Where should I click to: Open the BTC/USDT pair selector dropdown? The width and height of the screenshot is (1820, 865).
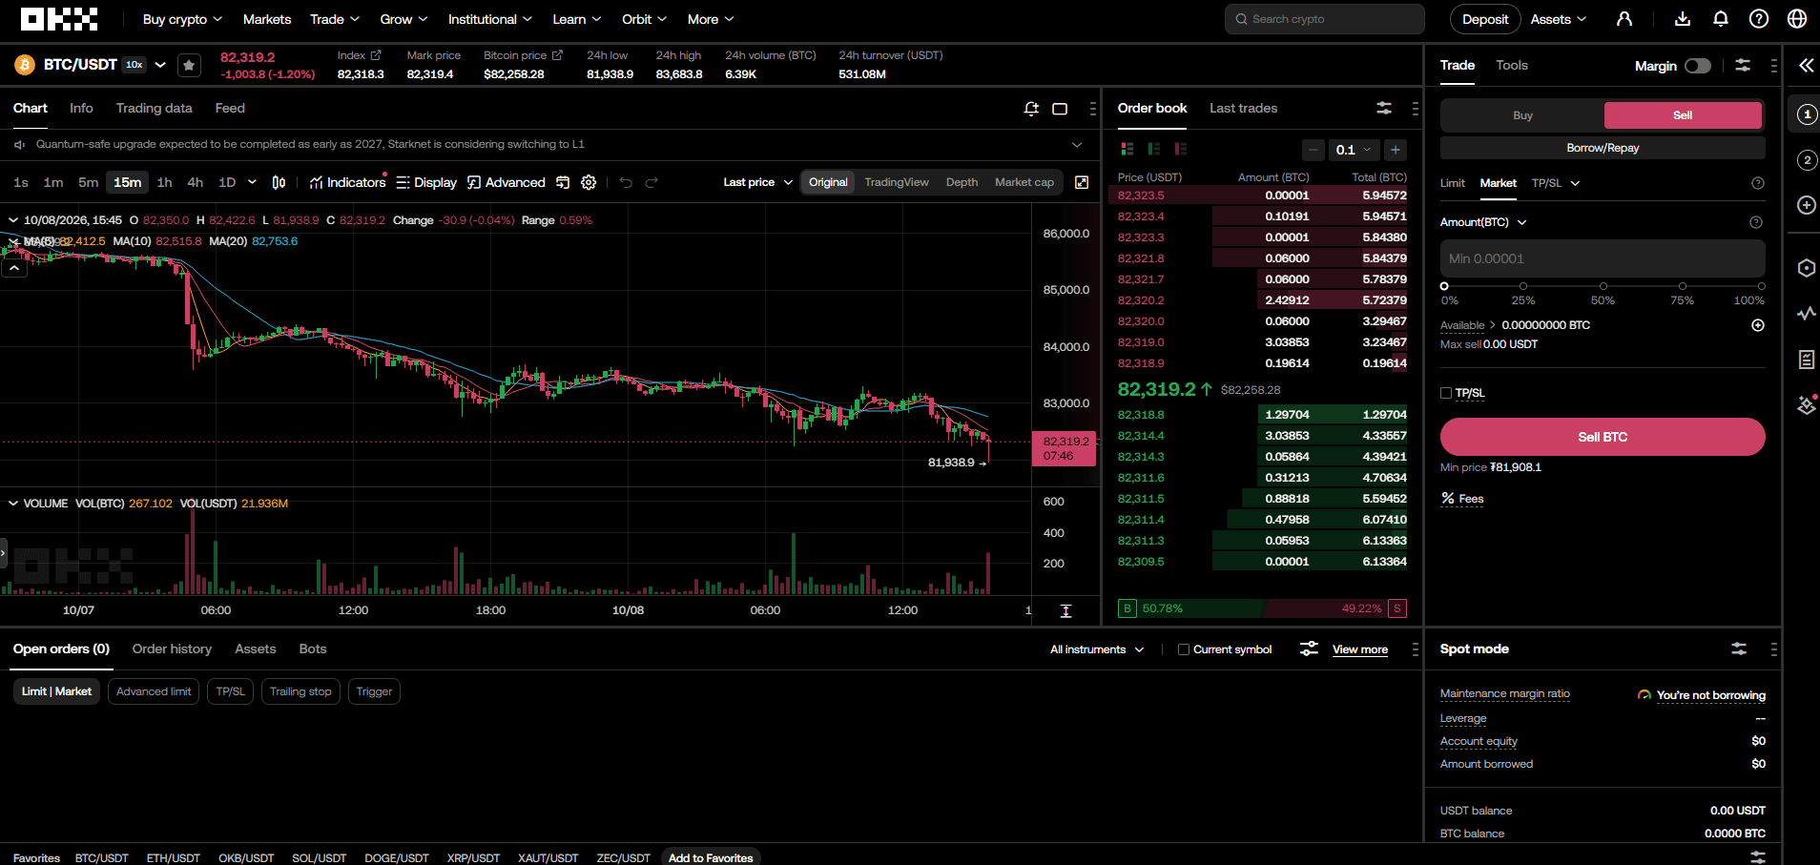tap(160, 65)
